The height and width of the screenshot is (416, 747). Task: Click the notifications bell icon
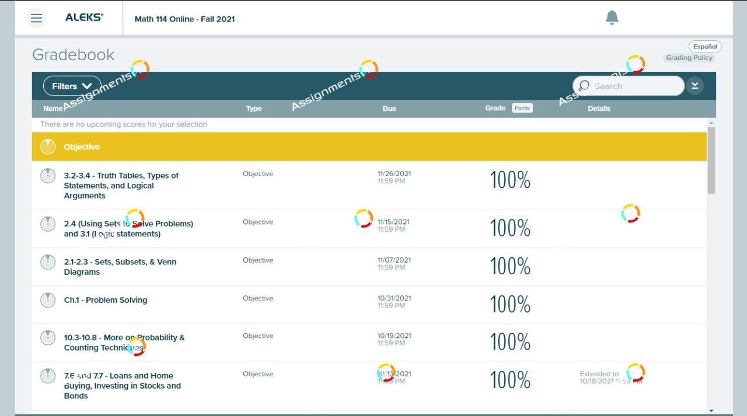click(612, 18)
